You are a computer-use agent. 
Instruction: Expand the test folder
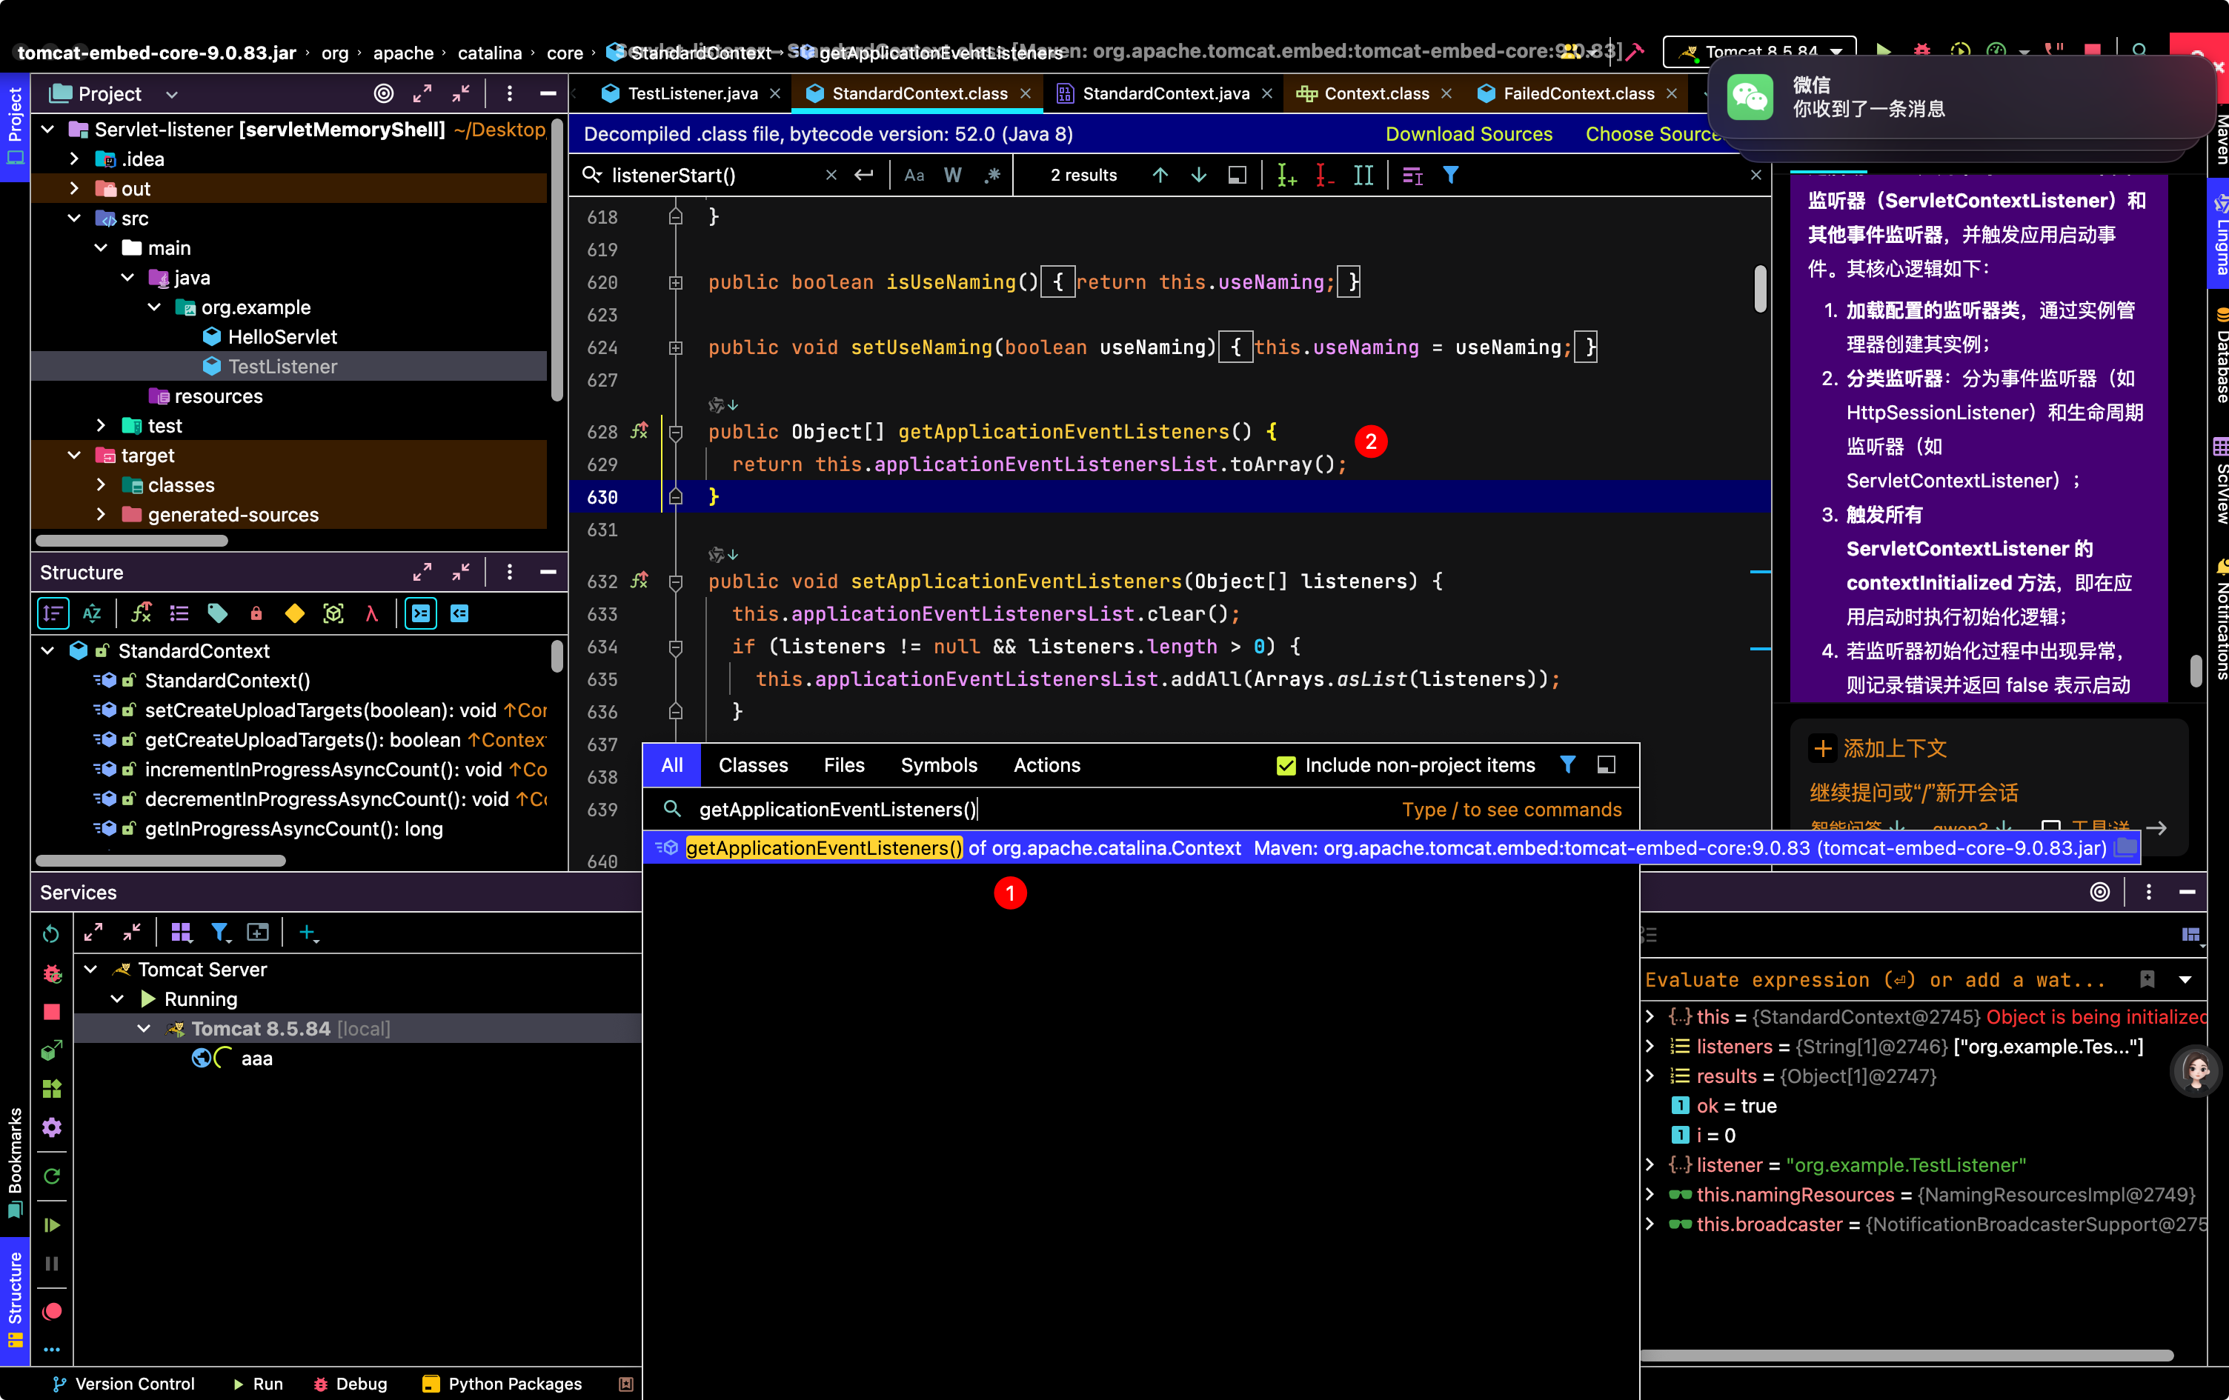(101, 426)
